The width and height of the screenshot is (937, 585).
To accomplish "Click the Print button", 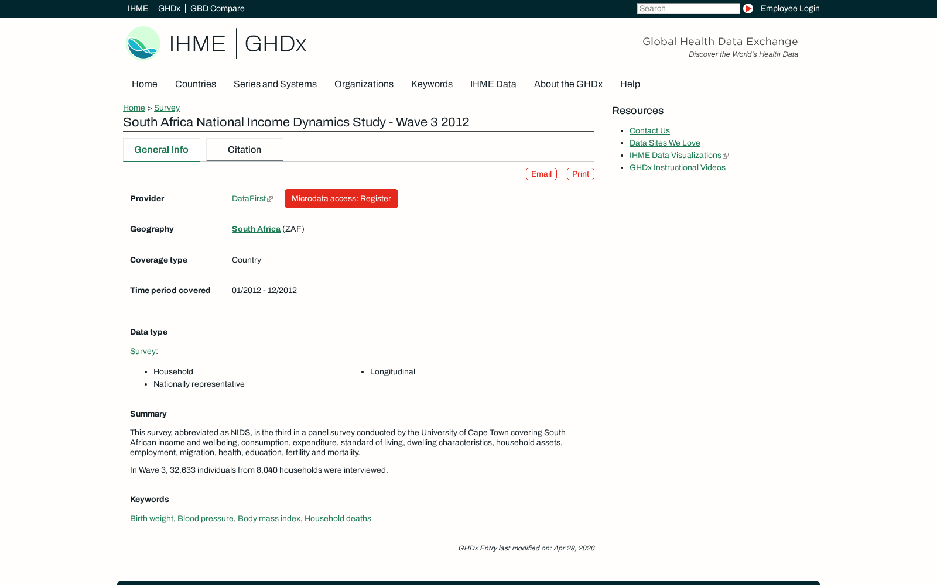I will coord(580,174).
